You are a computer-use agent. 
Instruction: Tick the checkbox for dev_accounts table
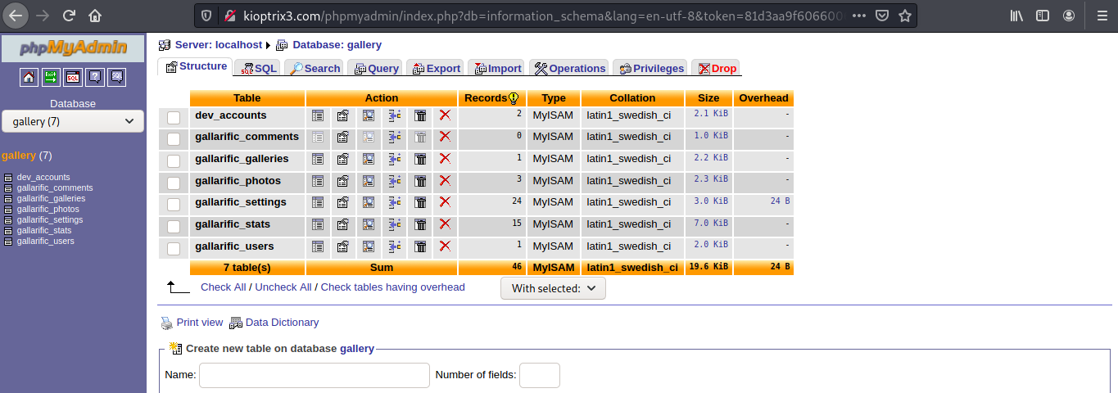tap(174, 117)
